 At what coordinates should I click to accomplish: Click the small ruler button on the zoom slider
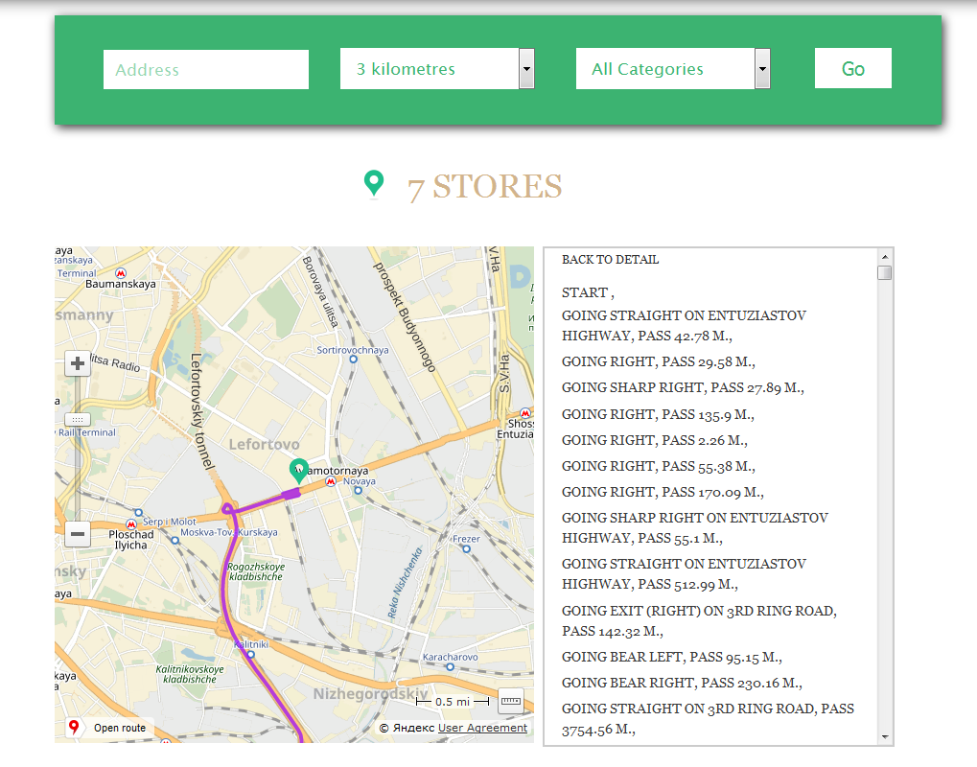point(77,419)
